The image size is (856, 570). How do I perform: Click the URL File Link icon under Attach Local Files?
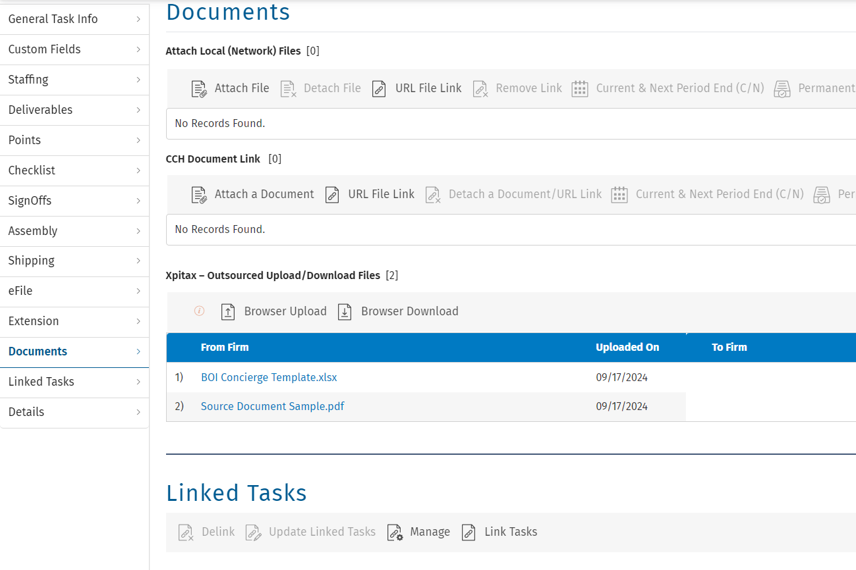379,89
